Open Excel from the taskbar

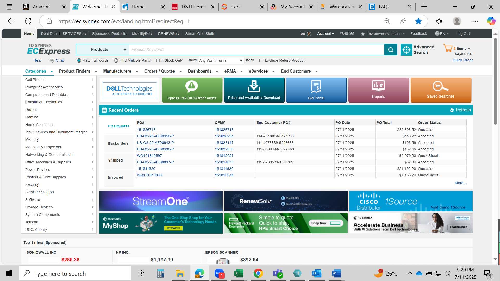point(239,273)
